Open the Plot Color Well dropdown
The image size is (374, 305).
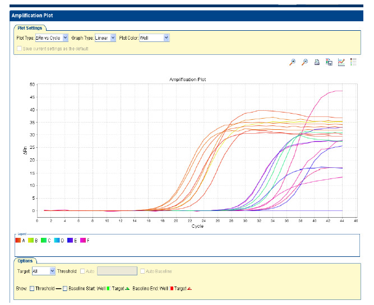click(154, 37)
